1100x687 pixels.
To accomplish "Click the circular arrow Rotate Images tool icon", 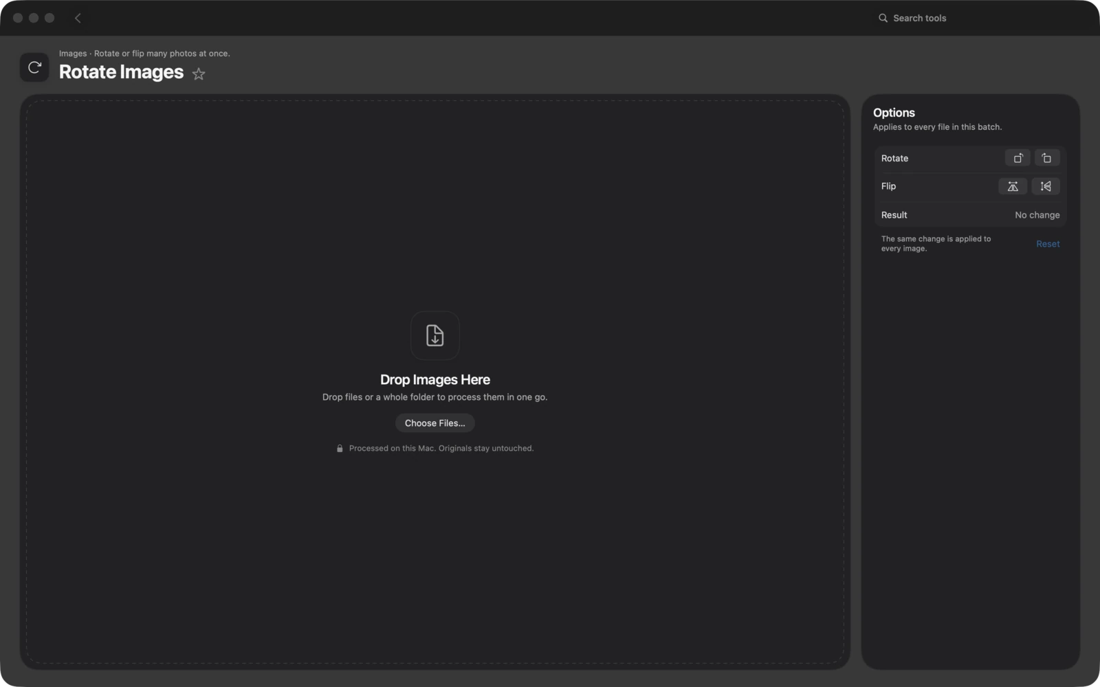I will coord(34,67).
